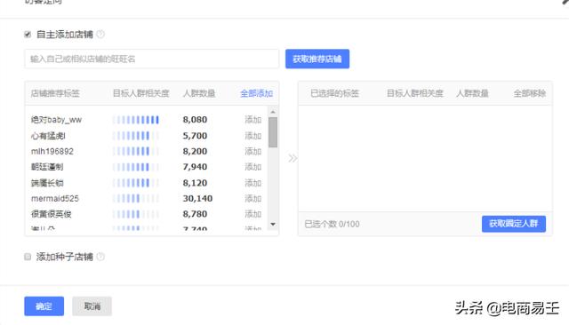Screen dimensions: 569x325
Task: Uncheck the 自主添加店铺 checkbox
Action: [x=28, y=35]
